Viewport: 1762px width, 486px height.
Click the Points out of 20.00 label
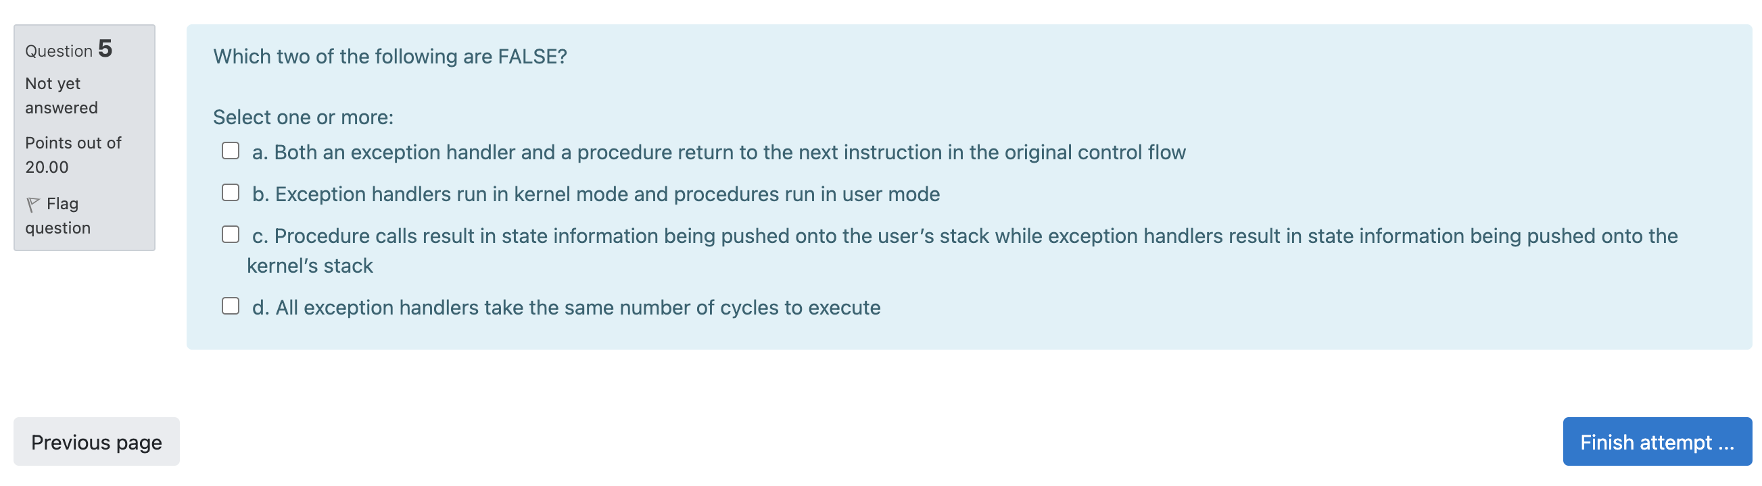click(x=72, y=155)
